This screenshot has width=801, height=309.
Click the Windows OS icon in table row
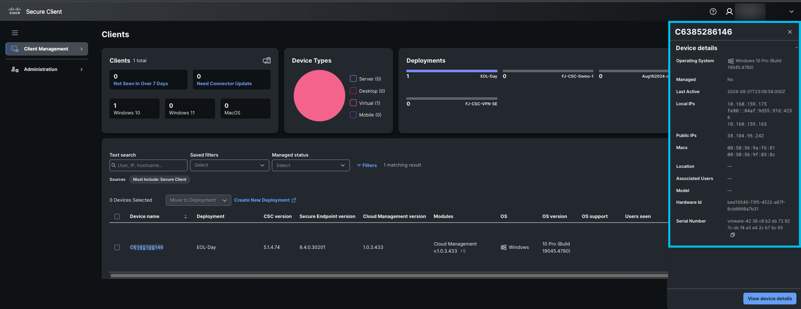[x=504, y=247]
